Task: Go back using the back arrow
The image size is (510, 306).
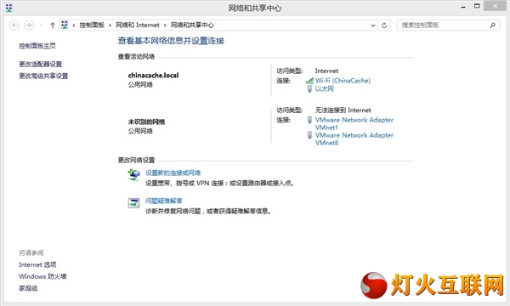Action: [x=14, y=25]
